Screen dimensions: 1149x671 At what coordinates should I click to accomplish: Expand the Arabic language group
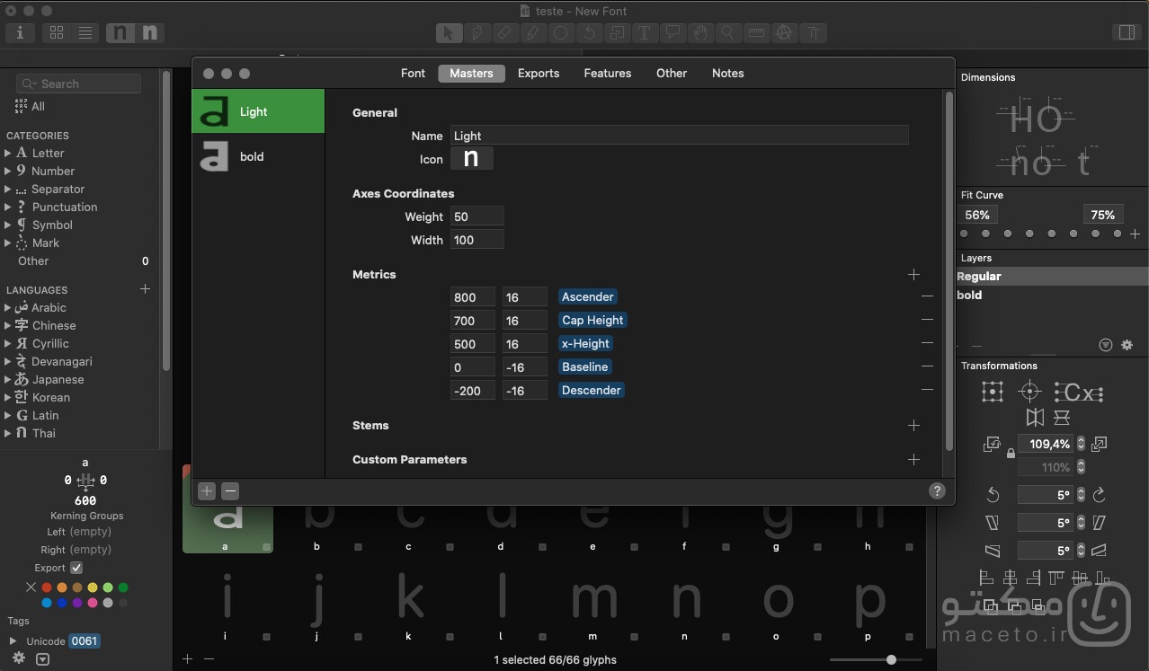8,307
